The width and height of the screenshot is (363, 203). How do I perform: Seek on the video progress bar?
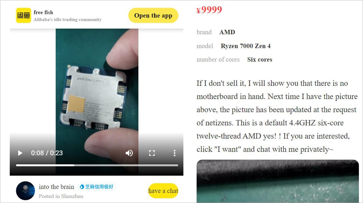97,165
